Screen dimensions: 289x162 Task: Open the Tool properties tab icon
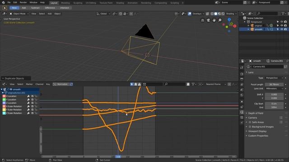click(242, 67)
